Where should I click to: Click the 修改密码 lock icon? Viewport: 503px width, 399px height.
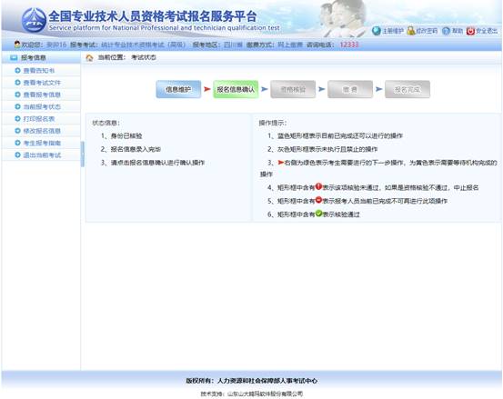tap(411, 31)
